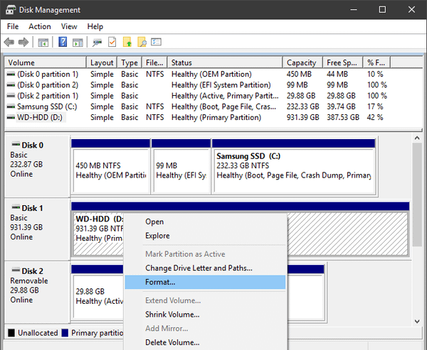427x350 pixels.
Task: Open the File menu
Action: [x=13, y=27]
